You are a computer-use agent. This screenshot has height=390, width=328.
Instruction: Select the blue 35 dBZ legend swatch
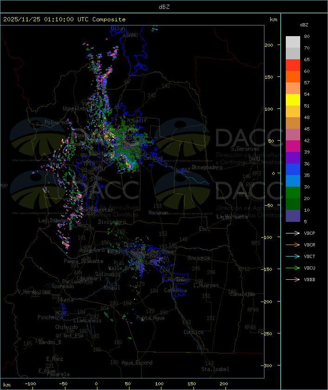tap(293, 170)
